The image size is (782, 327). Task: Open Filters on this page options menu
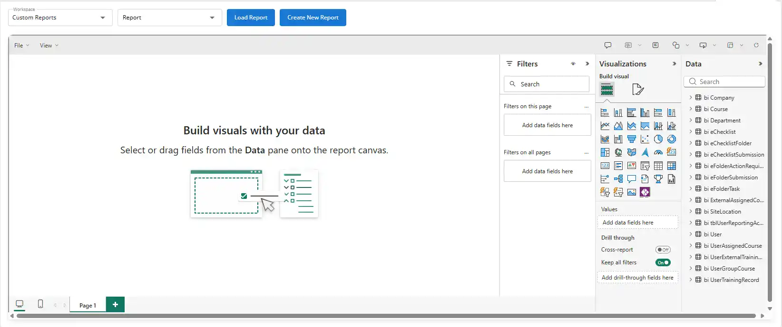(586, 107)
